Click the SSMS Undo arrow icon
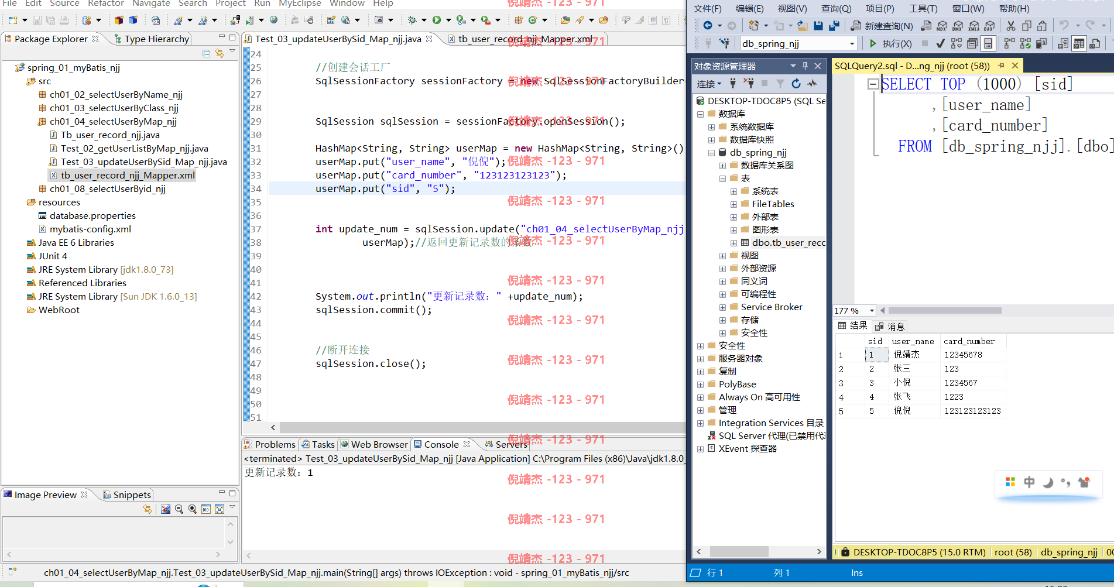Screen dimensions: 1114x587 (x=1064, y=25)
